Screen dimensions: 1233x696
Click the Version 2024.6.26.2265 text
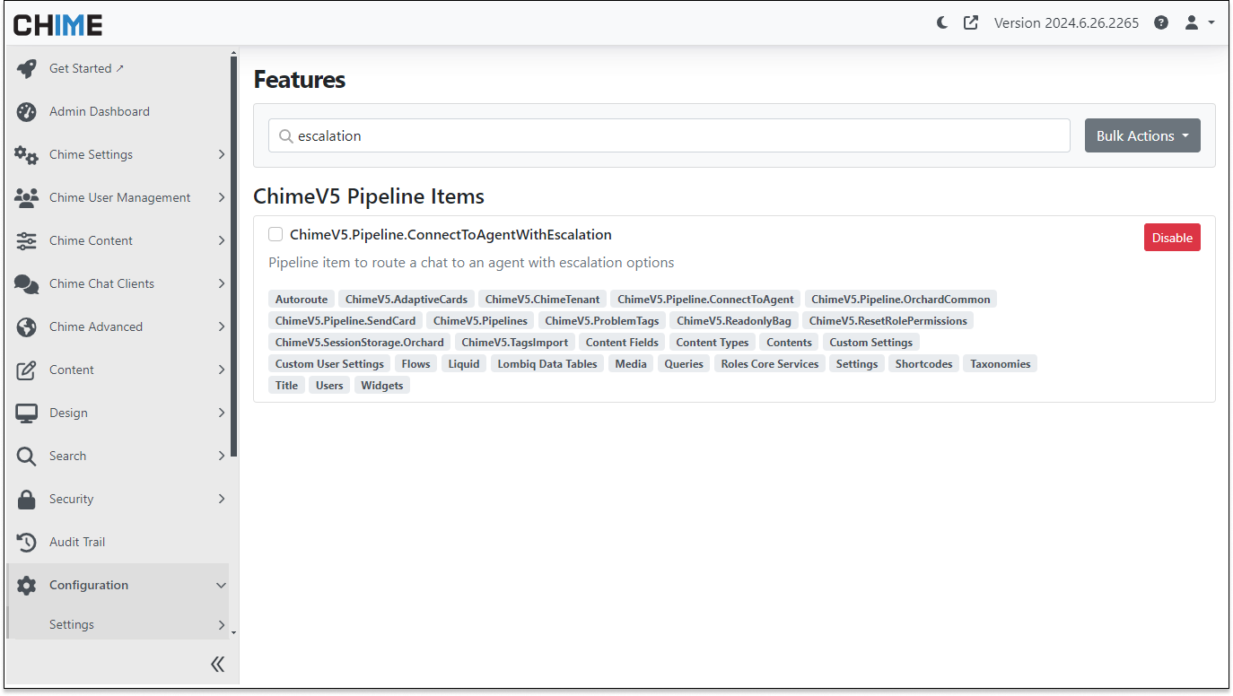click(x=1066, y=22)
